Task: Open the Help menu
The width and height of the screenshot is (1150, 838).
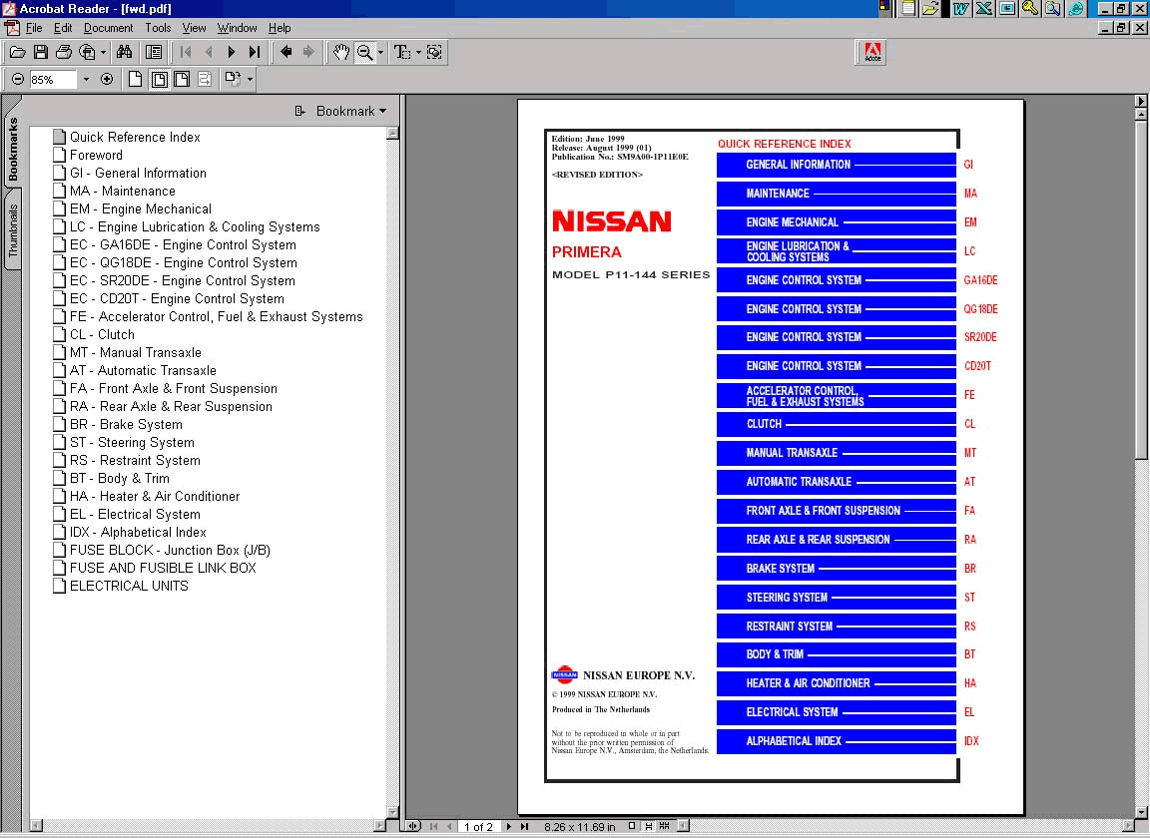Action: click(x=280, y=28)
